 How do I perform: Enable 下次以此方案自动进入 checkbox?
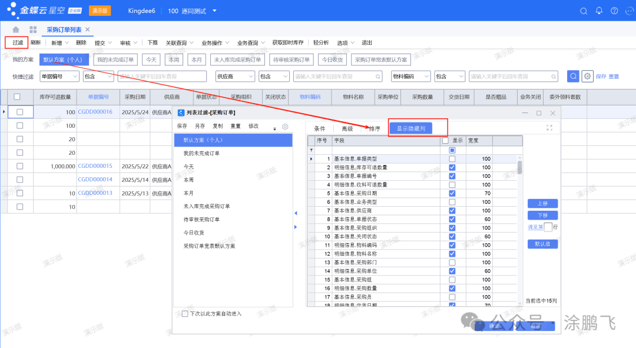click(x=185, y=314)
